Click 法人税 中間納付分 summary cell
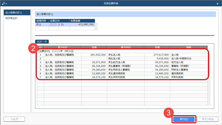Image resolution: width=222 pixels, height=125 pixels. pos(189,58)
